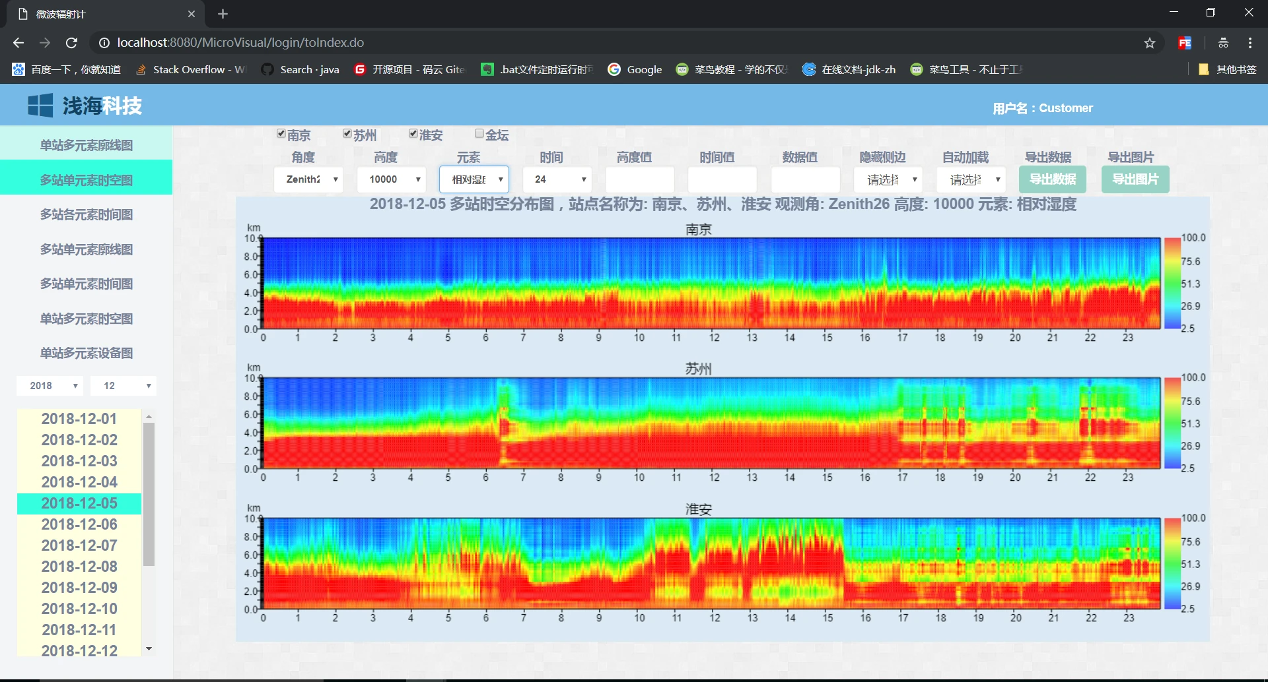Open the 2018 year dropdown
This screenshot has width=1268, height=682.
tap(50, 386)
